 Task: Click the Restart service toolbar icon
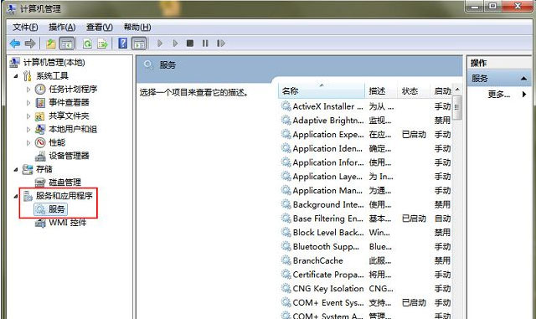point(221,44)
